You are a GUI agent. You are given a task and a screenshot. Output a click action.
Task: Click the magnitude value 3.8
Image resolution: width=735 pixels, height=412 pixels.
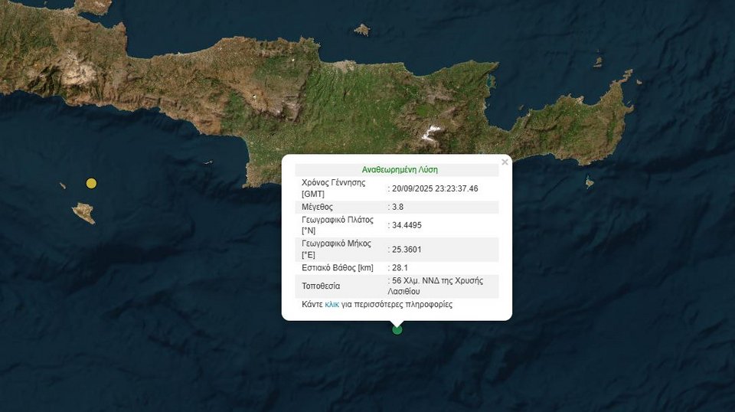(x=398, y=207)
